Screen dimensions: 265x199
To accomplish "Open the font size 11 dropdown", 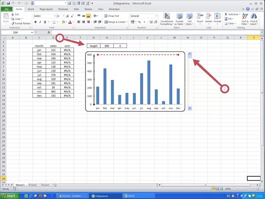I will pyautogui.click(x=64, y=16).
